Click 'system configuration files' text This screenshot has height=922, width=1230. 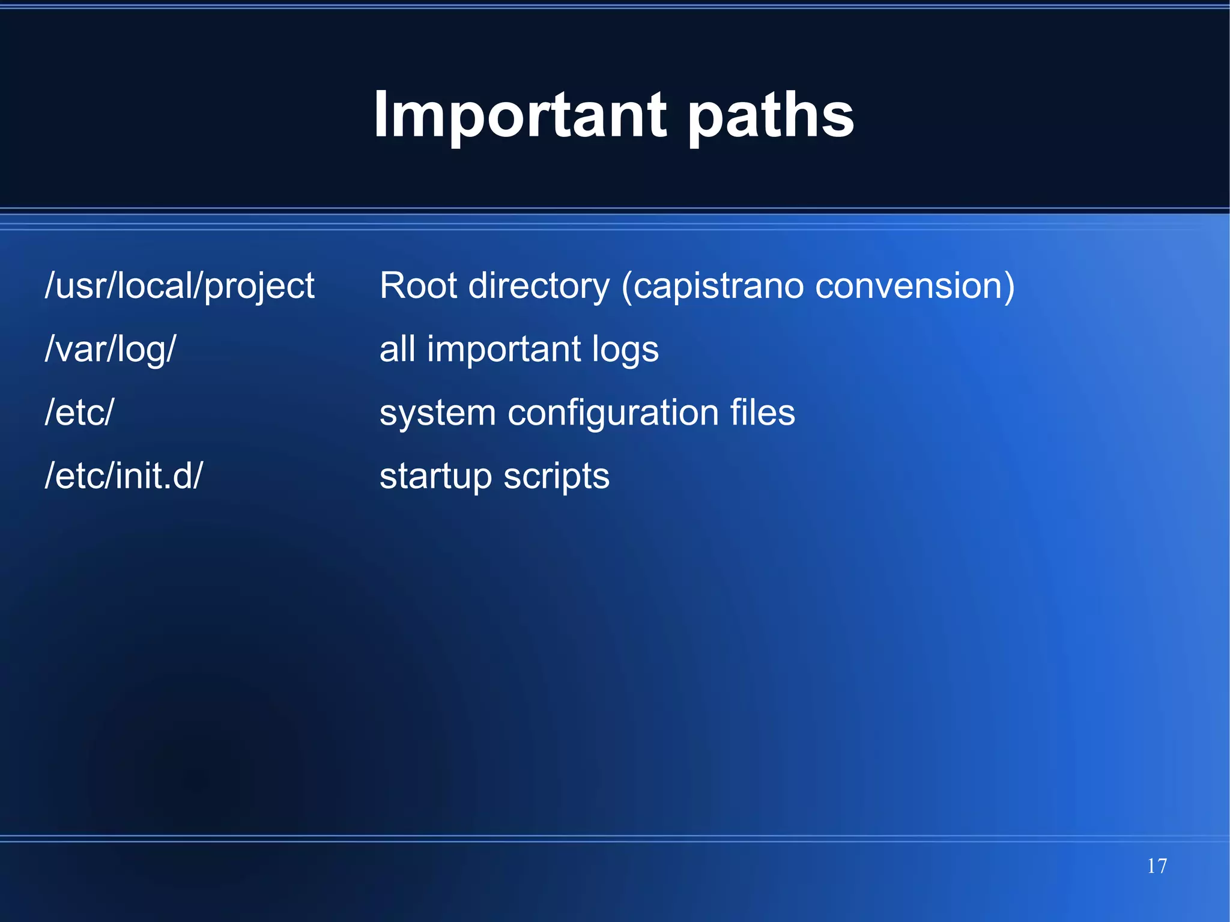587,413
